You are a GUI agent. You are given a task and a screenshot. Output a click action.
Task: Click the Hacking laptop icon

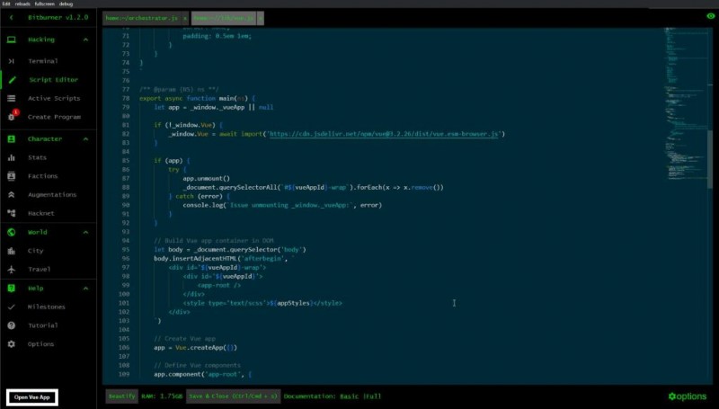12,40
